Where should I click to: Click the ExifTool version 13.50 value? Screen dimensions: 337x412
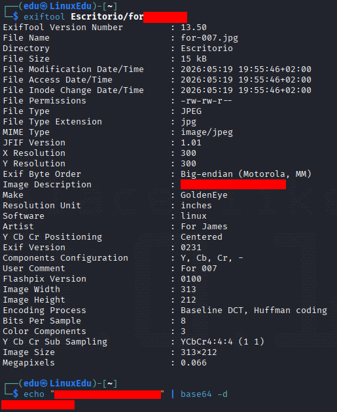tap(194, 28)
